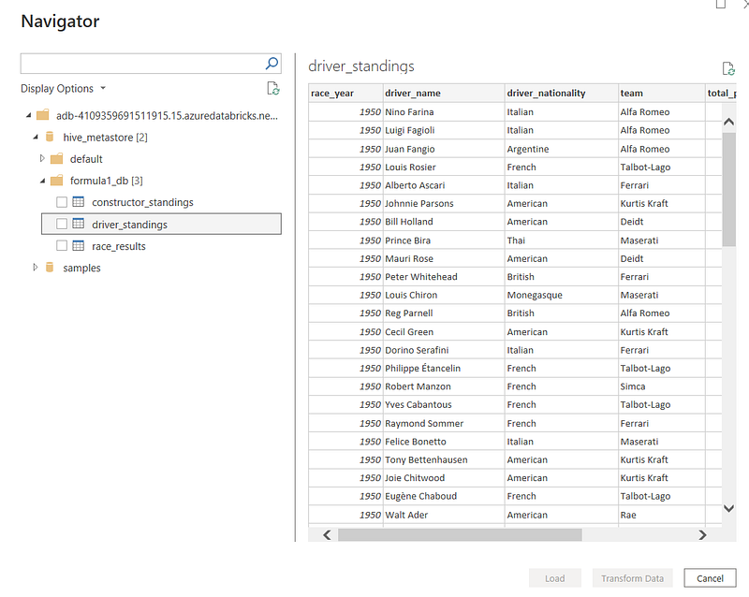This screenshot has height=597, width=749.
Task: Select the race_year column header
Action: 345,94
